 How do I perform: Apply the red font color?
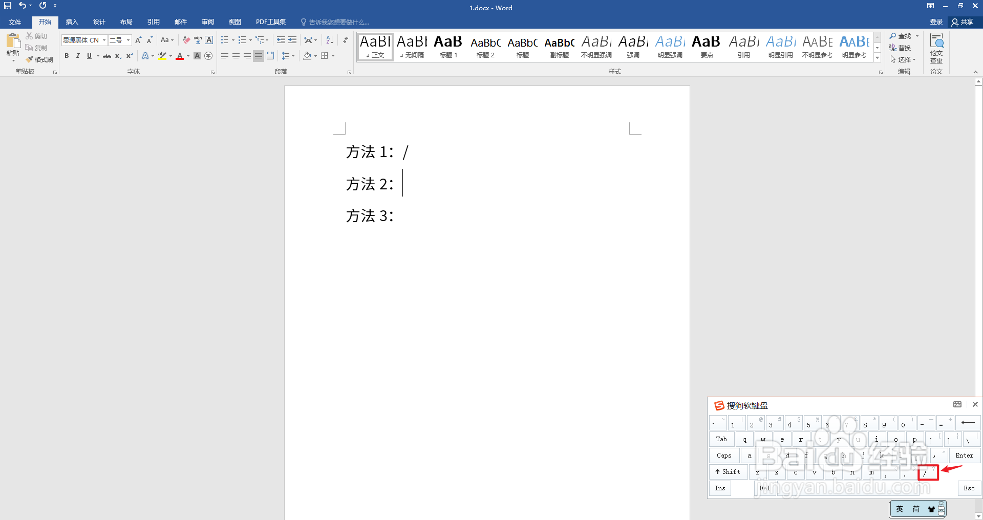180,56
